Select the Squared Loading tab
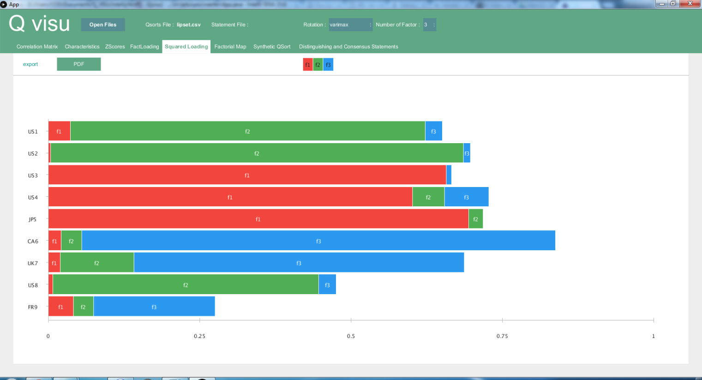The image size is (702, 380). tap(186, 47)
